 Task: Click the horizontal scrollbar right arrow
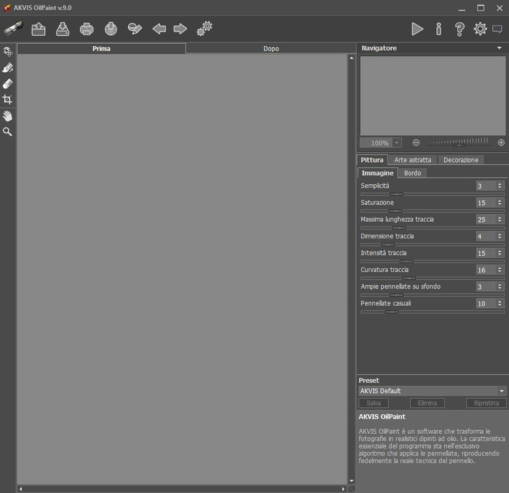[x=343, y=489]
